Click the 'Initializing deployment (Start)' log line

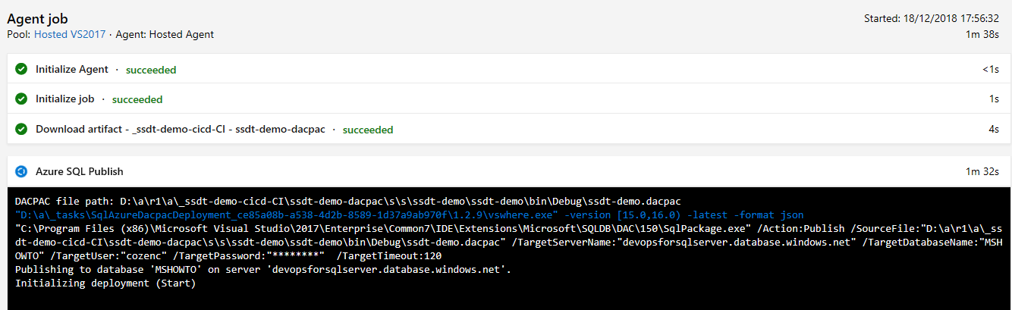(x=105, y=283)
